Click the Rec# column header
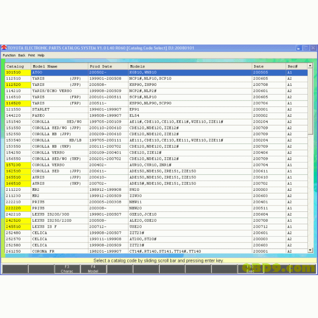 (297, 66)
